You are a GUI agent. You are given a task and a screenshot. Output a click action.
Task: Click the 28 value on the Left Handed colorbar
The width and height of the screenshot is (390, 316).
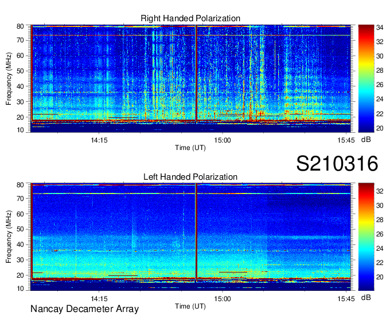pyautogui.click(x=380, y=220)
